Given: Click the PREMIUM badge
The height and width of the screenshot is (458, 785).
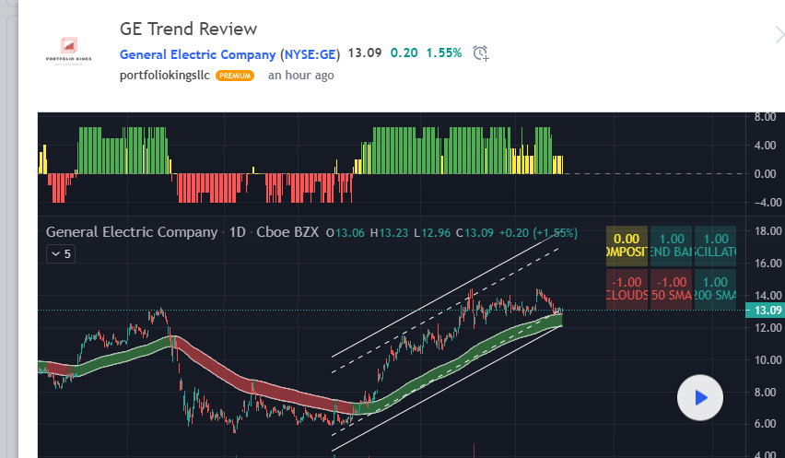Looking at the screenshot, I should [235, 76].
